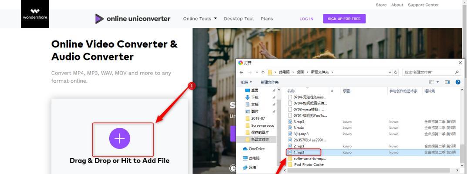Open the About link
This screenshot has width=467, height=174.
397,5
